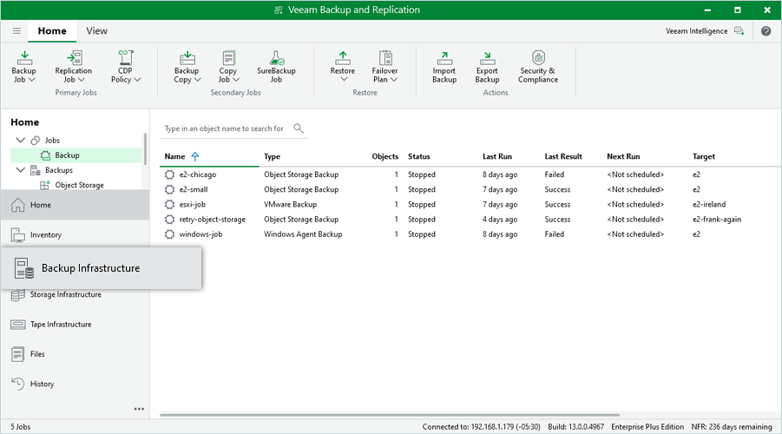Click the object name search field

[226, 128]
